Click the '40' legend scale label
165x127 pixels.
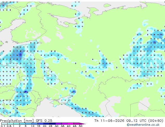68,126
